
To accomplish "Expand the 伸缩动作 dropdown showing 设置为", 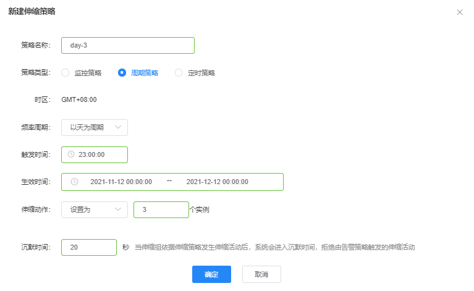I will (x=94, y=209).
